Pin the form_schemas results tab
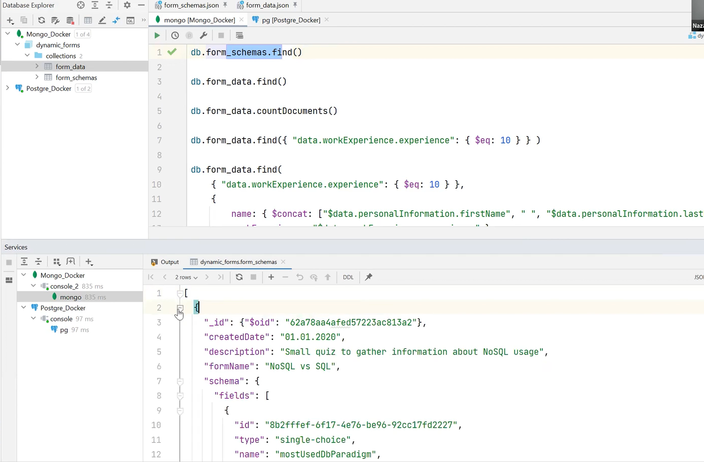The height and width of the screenshot is (462, 704). [x=368, y=277]
